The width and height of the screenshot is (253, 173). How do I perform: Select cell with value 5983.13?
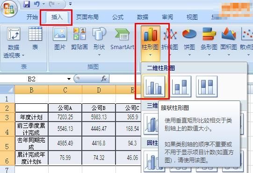click(x=99, y=117)
